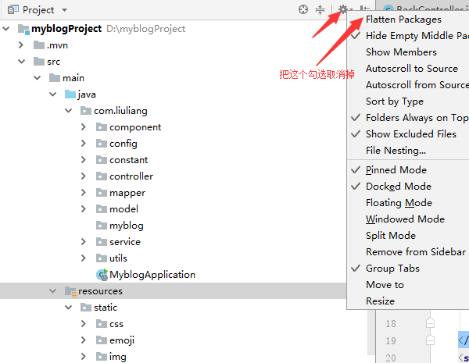This screenshot has width=469, height=363.
Task: Click the component package icon
Action: click(x=102, y=127)
